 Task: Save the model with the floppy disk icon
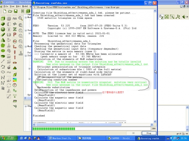[x=16, y=11]
